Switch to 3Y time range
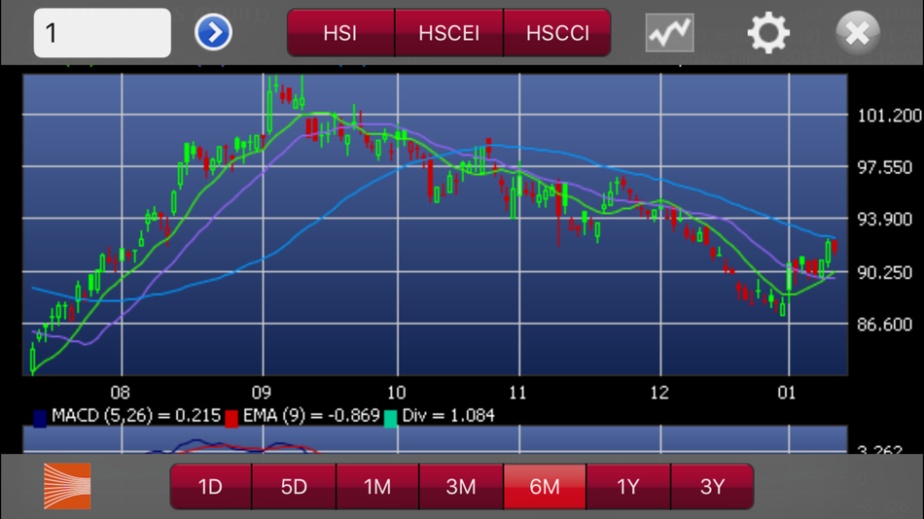924x519 pixels. (712, 487)
